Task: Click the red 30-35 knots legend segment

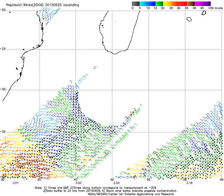Action: click(x=183, y=4)
